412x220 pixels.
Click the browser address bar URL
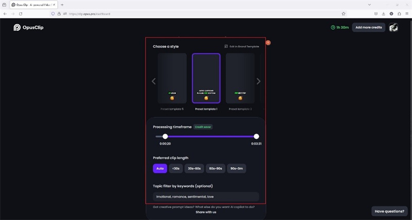(x=90, y=14)
